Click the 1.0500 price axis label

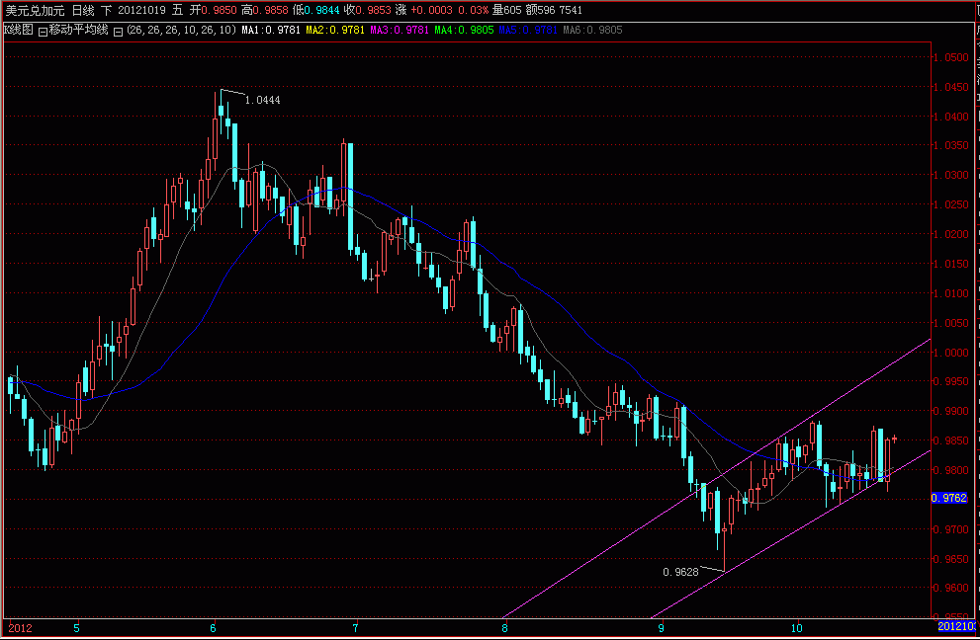pyautogui.click(x=950, y=57)
